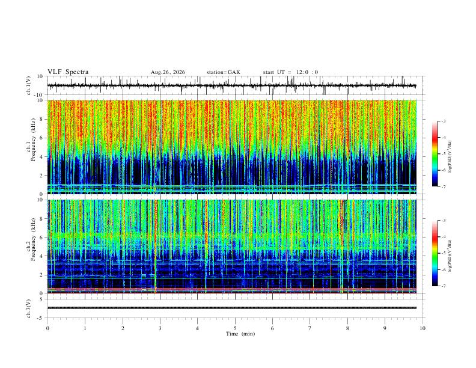Click the ch.1 frequency tick label "8"
The image size is (476, 368).
pyautogui.click(x=41, y=119)
